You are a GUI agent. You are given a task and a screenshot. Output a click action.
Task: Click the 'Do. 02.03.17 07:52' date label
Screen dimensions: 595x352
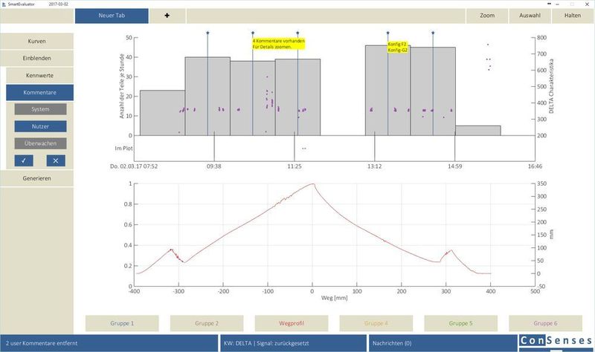click(x=134, y=166)
